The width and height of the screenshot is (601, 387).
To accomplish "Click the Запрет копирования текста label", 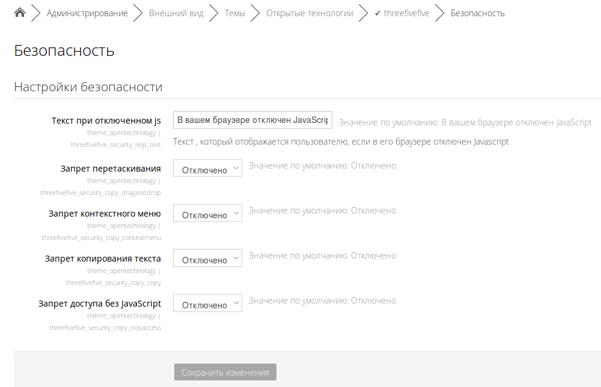I will [103, 259].
